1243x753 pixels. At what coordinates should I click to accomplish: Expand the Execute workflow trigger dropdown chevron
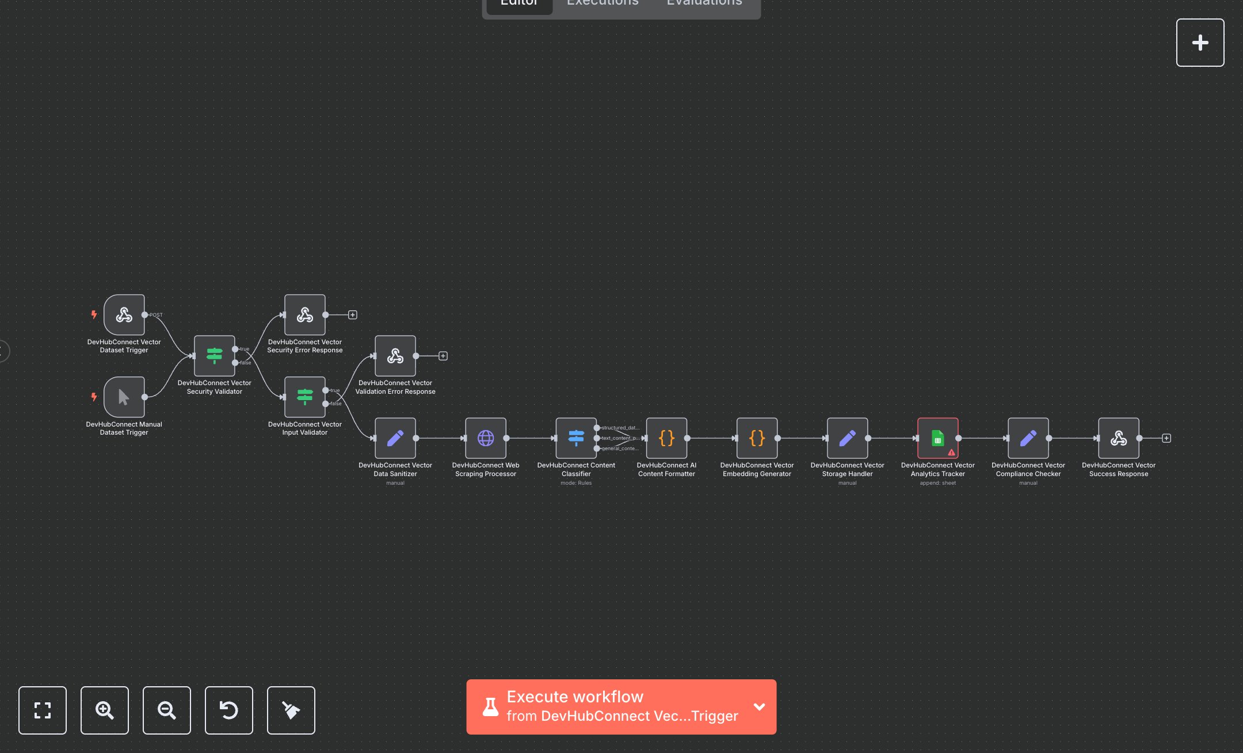coord(759,707)
